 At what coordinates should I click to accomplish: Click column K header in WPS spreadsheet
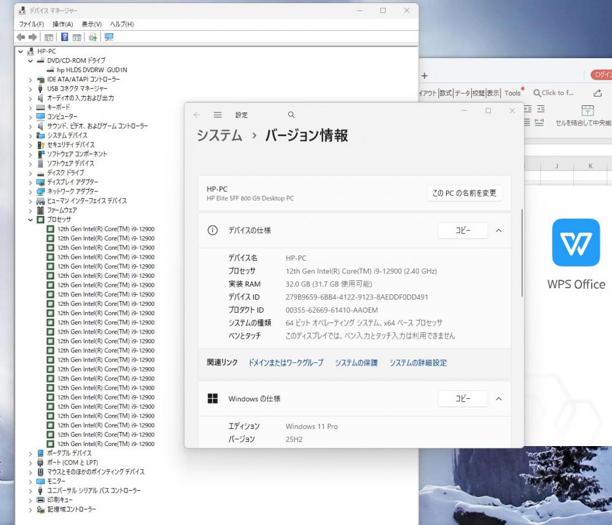(590, 166)
